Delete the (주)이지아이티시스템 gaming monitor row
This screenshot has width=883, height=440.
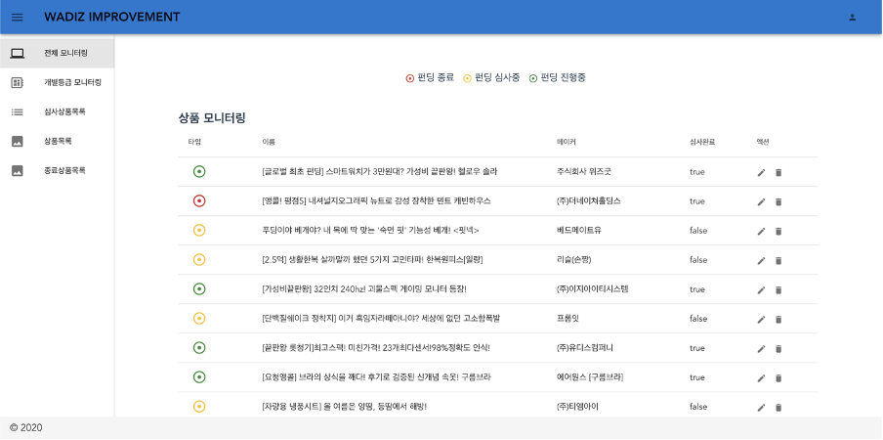coord(778,289)
